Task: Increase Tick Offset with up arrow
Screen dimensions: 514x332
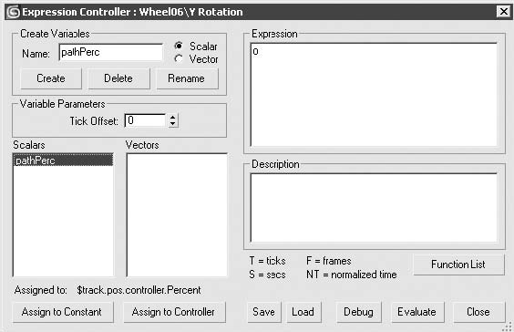Action: point(173,117)
